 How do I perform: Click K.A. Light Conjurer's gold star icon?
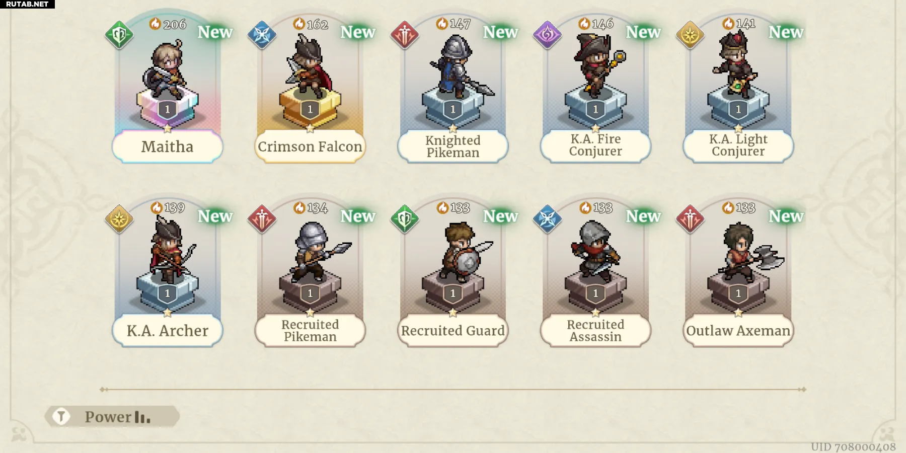(x=690, y=35)
